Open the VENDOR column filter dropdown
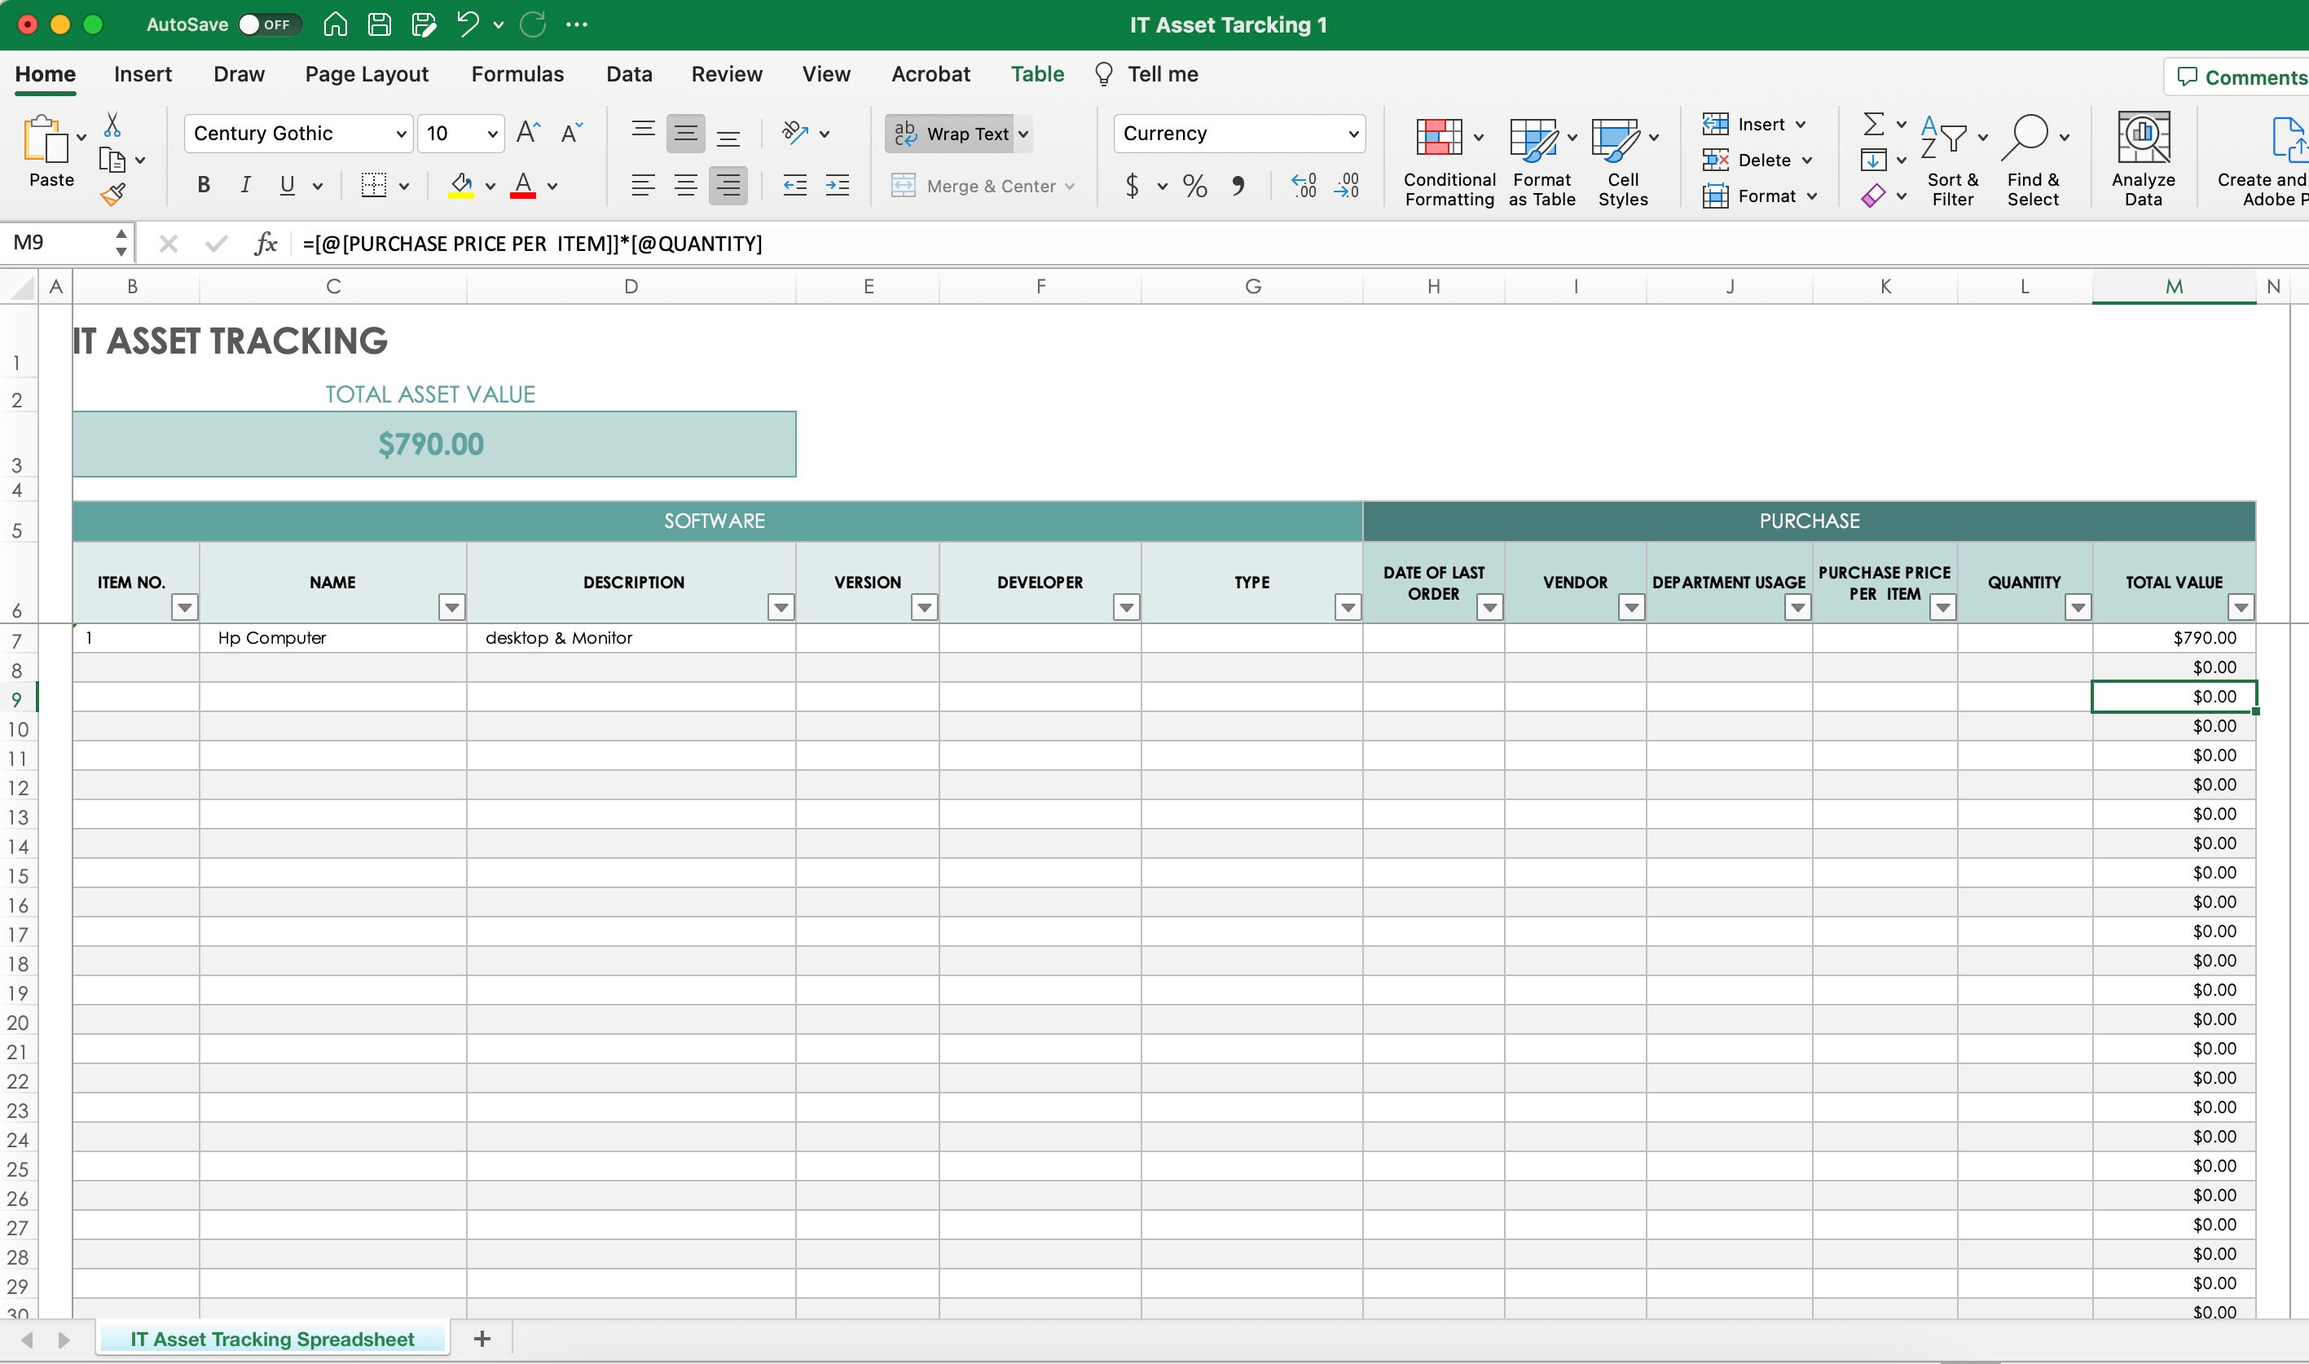 tap(1631, 607)
